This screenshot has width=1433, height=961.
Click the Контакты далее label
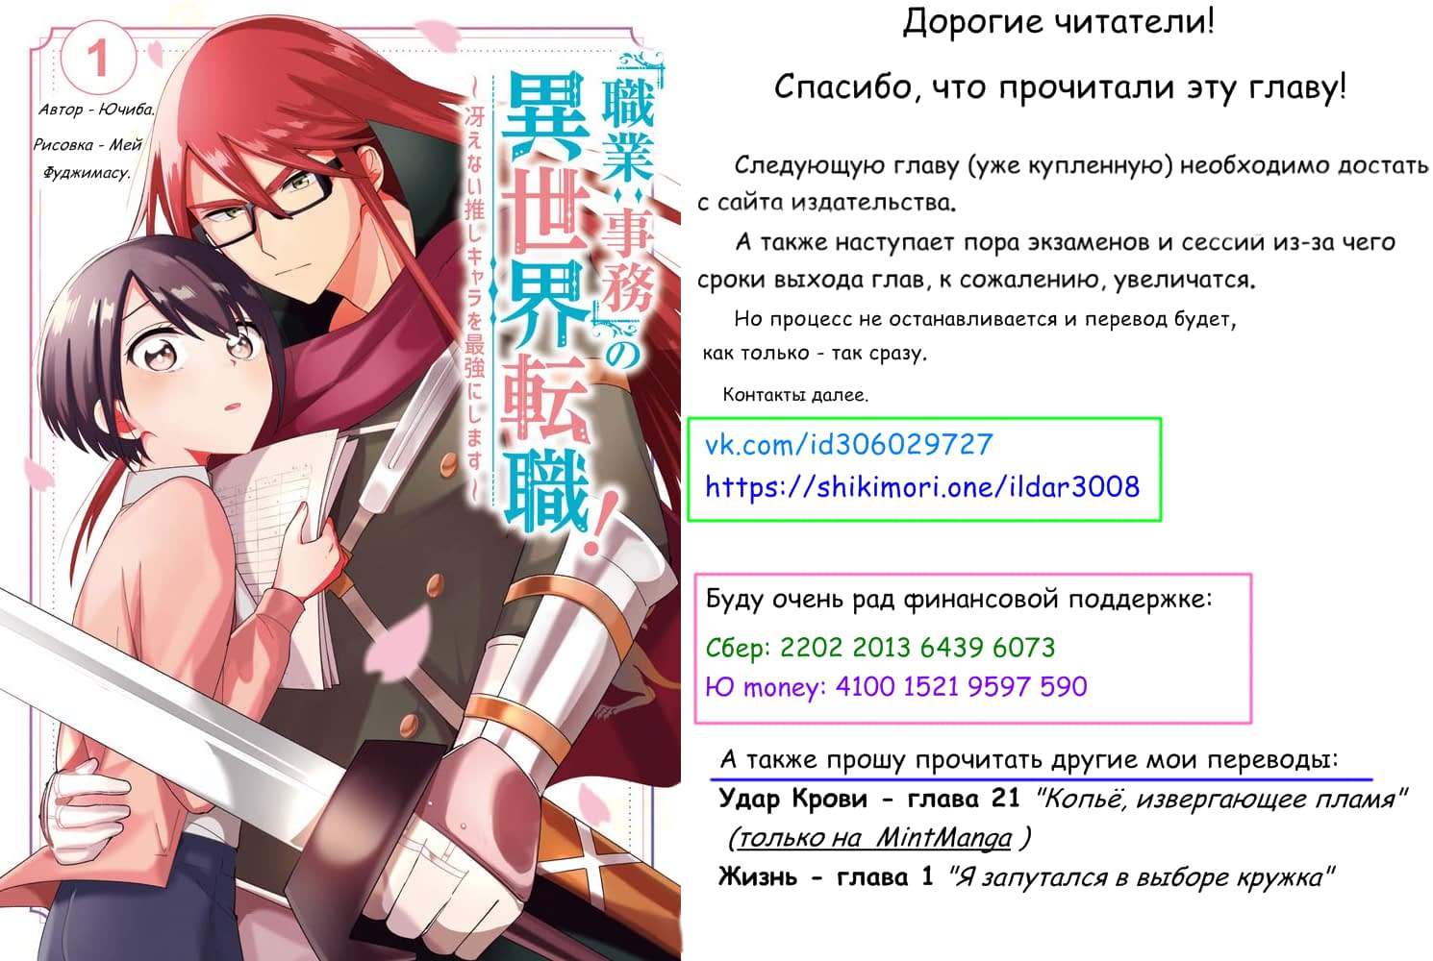click(795, 394)
